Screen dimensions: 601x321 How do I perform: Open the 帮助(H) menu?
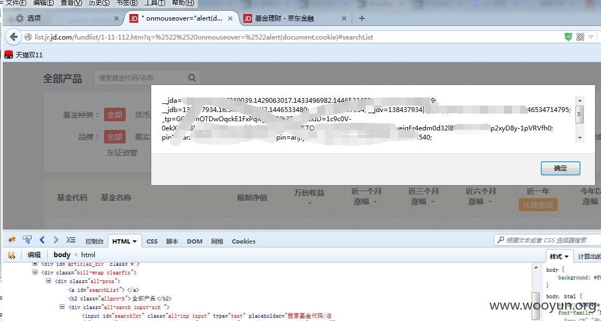(183, 3)
